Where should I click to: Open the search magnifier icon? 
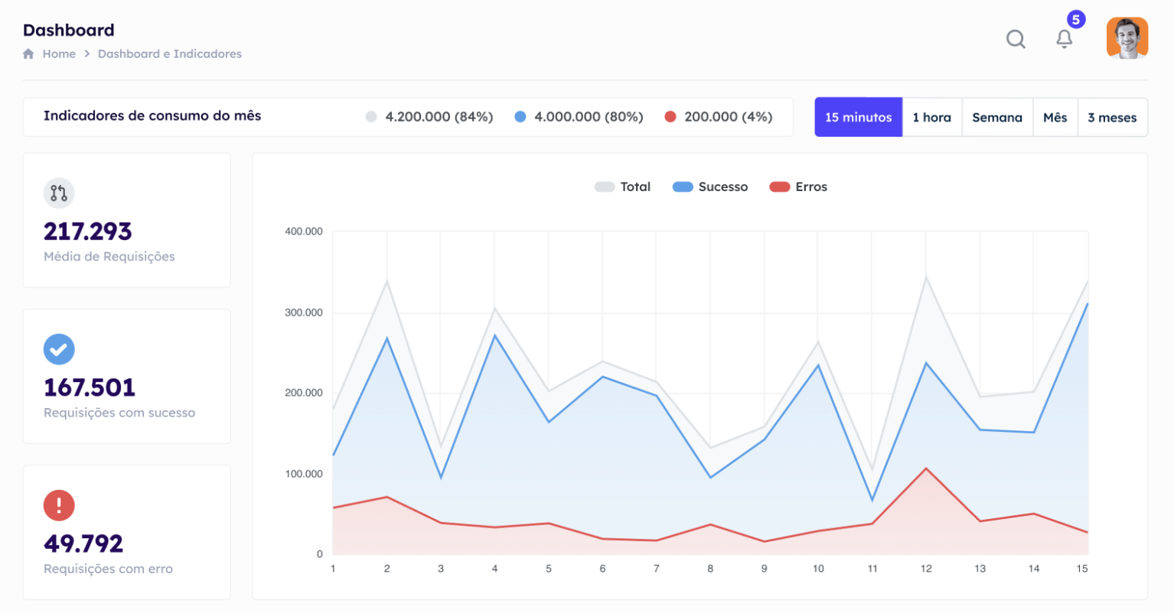pos(1016,39)
